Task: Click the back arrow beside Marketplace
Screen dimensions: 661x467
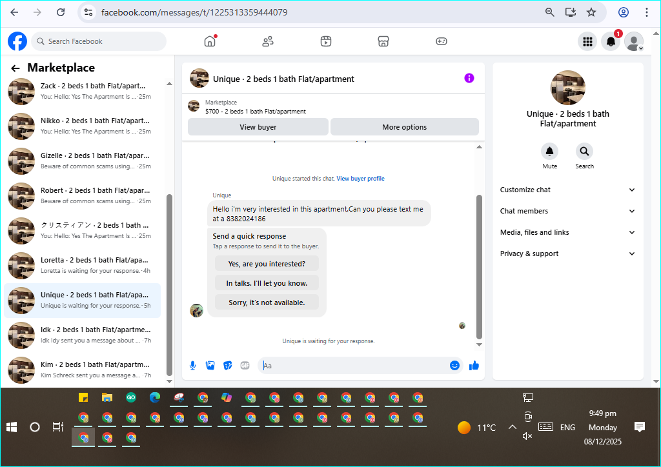Action: (15, 68)
